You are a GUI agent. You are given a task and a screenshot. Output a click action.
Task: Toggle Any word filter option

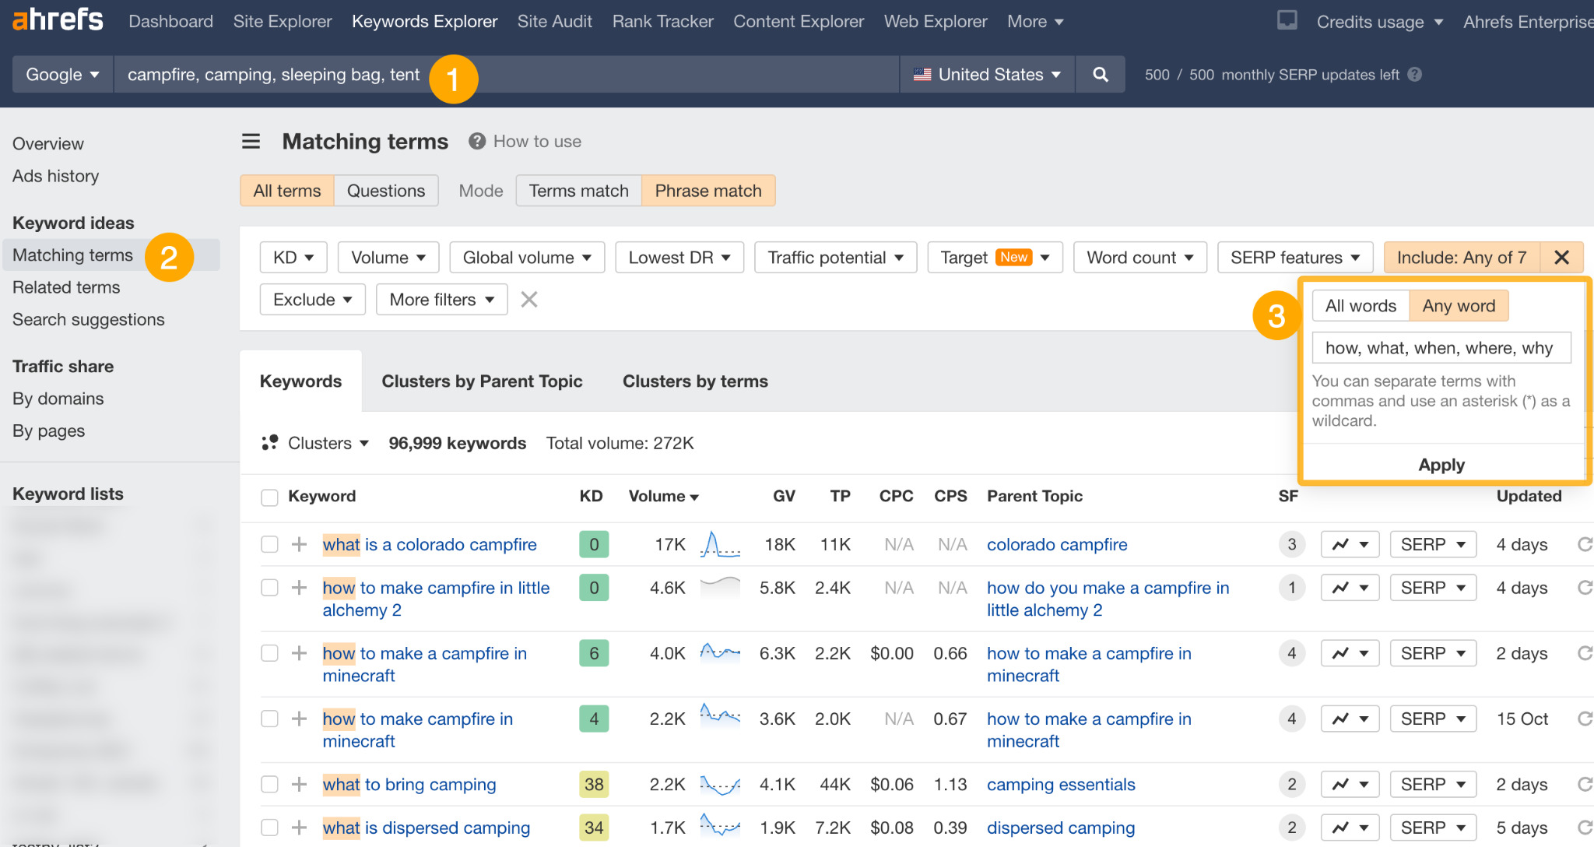tap(1458, 306)
